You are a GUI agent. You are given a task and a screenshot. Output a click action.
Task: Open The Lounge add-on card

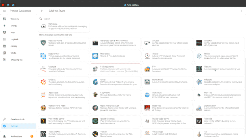tap(167, 133)
